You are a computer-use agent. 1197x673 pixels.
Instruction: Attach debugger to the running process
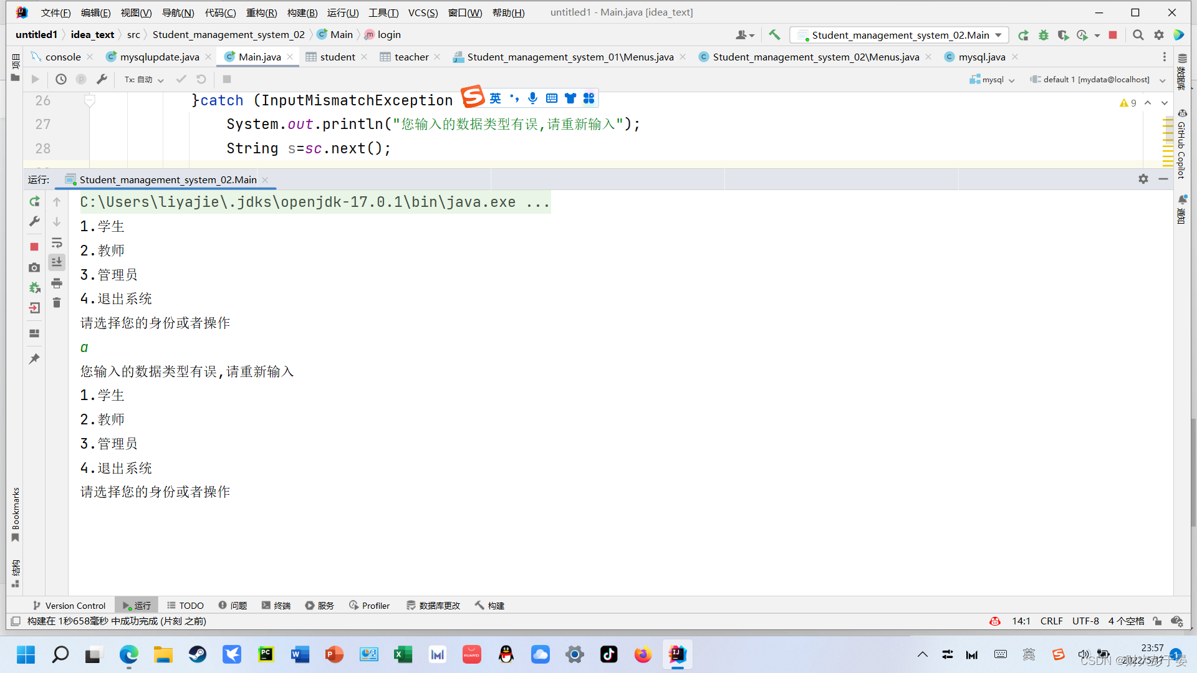click(x=34, y=287)
